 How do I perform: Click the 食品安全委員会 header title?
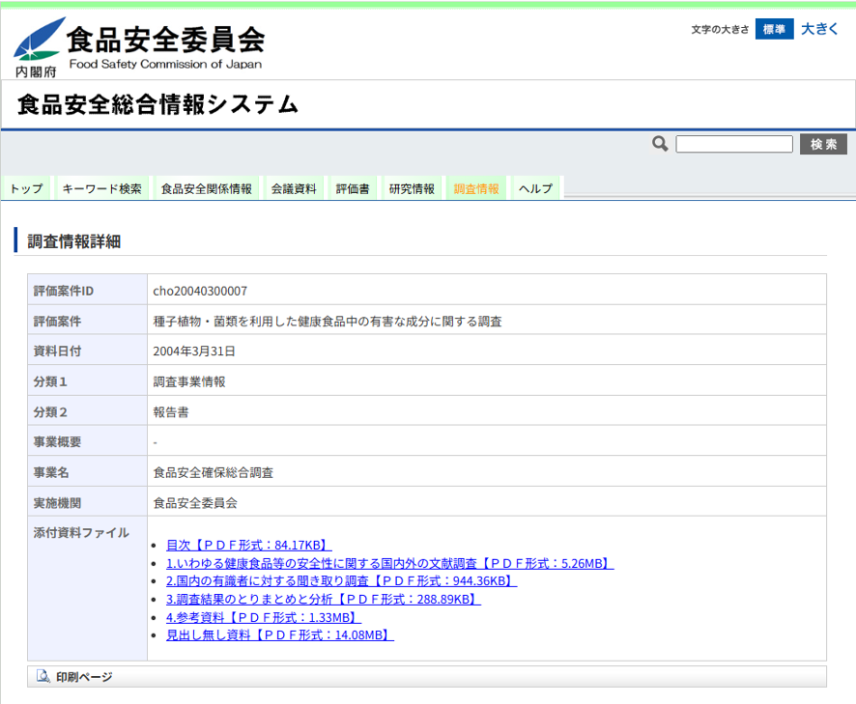click(166, 40)
